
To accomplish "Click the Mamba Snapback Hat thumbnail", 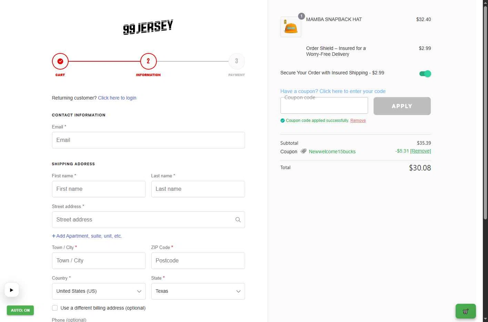I will [291, 27].
